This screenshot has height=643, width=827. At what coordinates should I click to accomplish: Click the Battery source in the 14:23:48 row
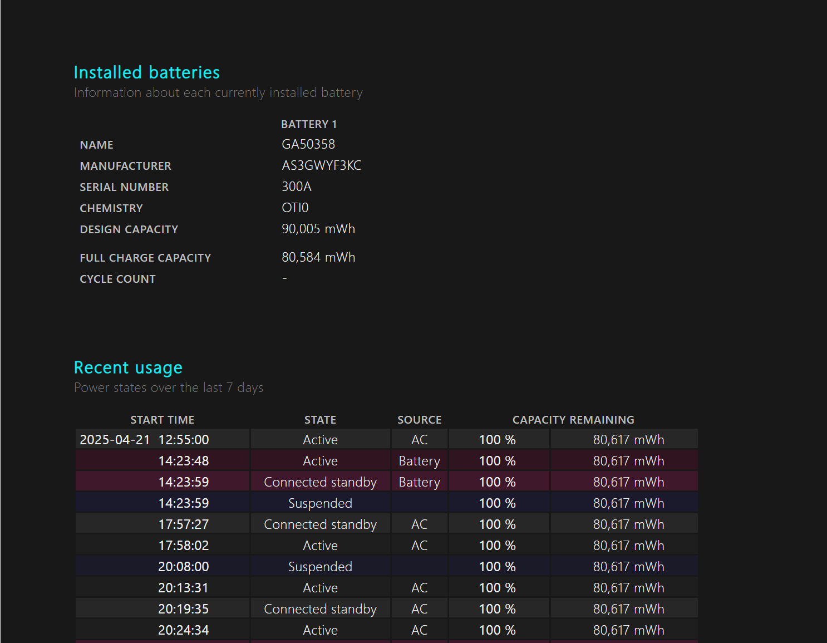[420, 461]
